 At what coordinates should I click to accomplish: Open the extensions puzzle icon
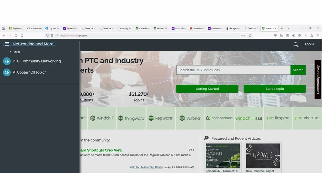point(312,35)
